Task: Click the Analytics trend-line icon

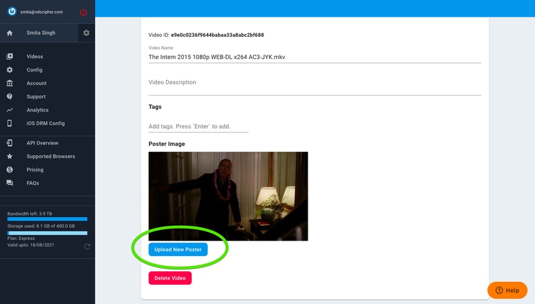Action: pyautogui.click(x=9, y=110)
